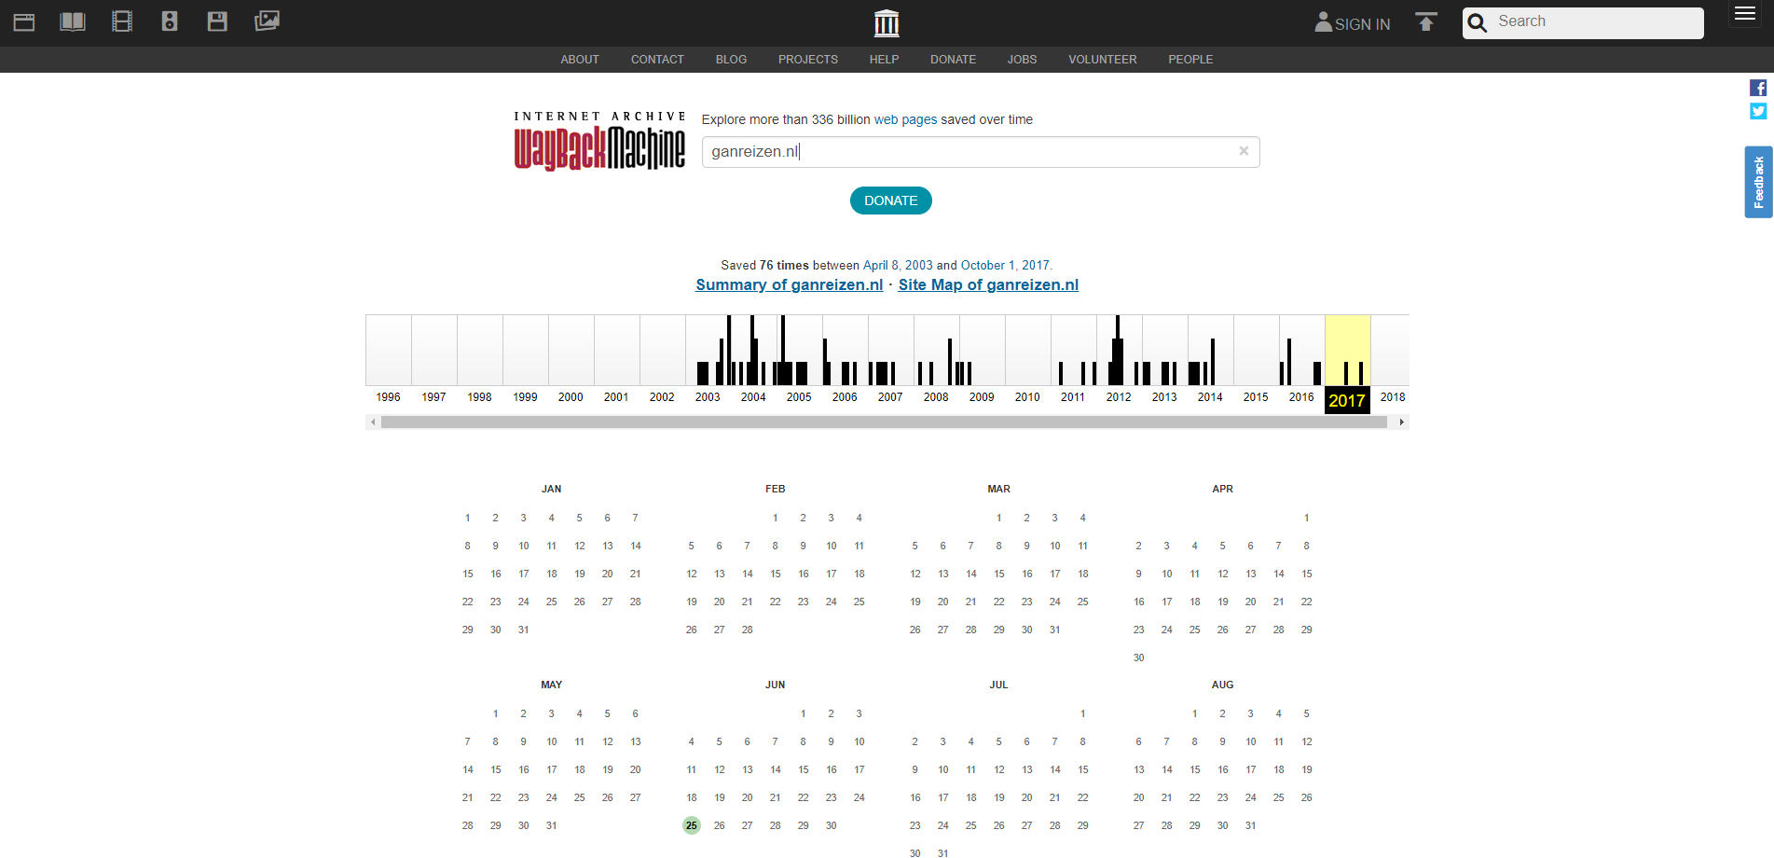The image size is (1774, 858).
Task: Open the DONATE menu item
Action: coord(953,60)
